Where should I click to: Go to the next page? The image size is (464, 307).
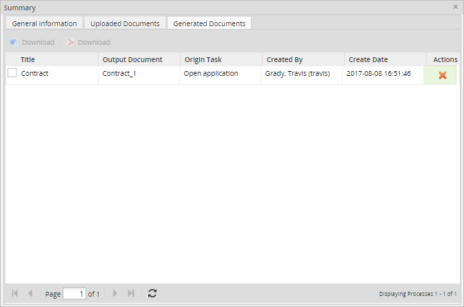[115, 293]
